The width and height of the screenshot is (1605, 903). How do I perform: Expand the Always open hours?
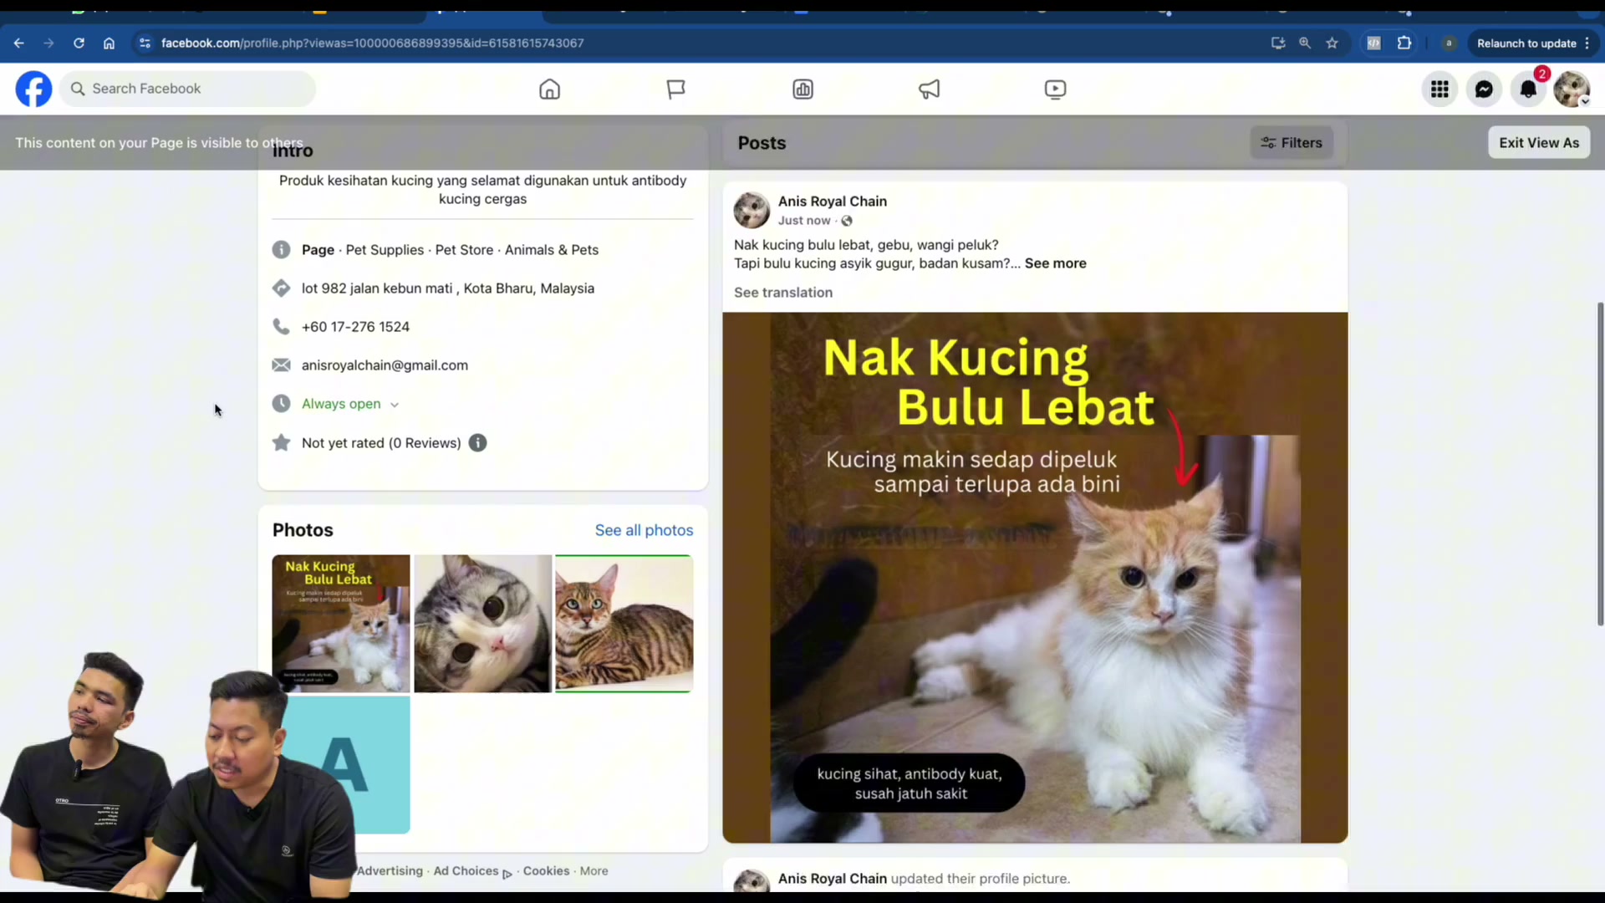pos(349,404)
